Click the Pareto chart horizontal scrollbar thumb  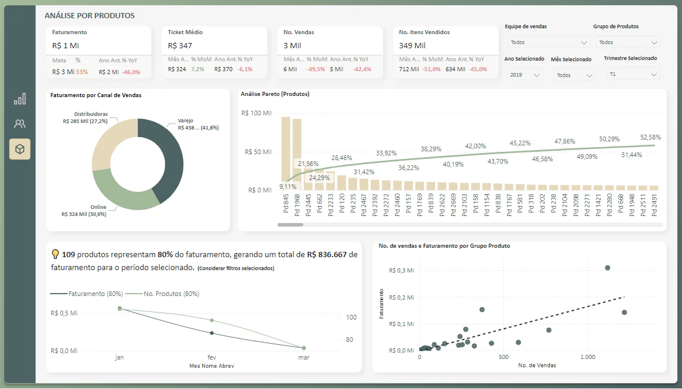click(x=291, y=225)
